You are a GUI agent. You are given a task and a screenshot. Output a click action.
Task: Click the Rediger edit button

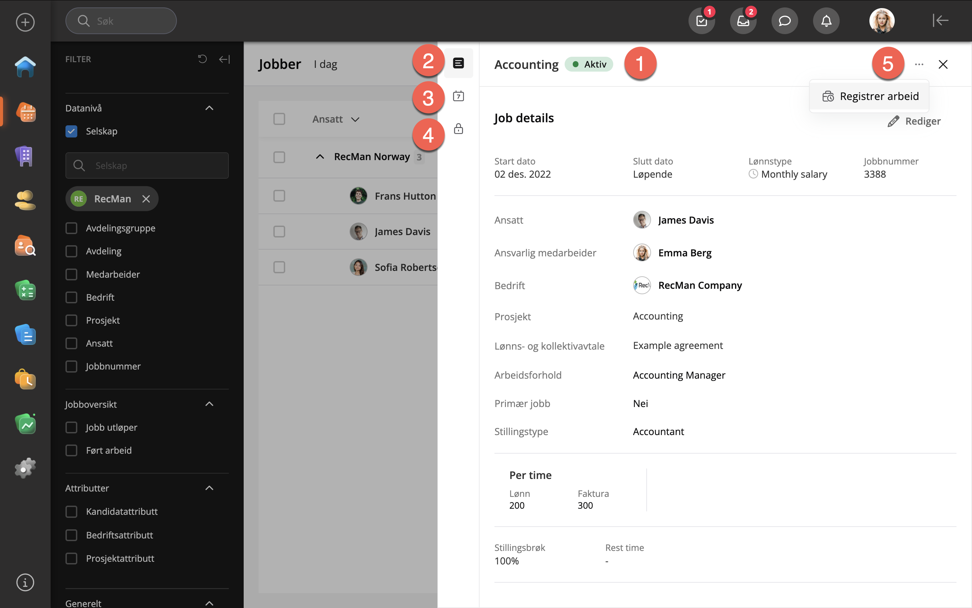914,121
